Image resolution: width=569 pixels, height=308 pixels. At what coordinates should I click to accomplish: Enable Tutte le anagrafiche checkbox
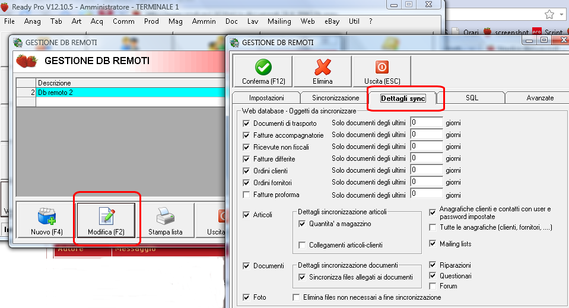[433, 227]
